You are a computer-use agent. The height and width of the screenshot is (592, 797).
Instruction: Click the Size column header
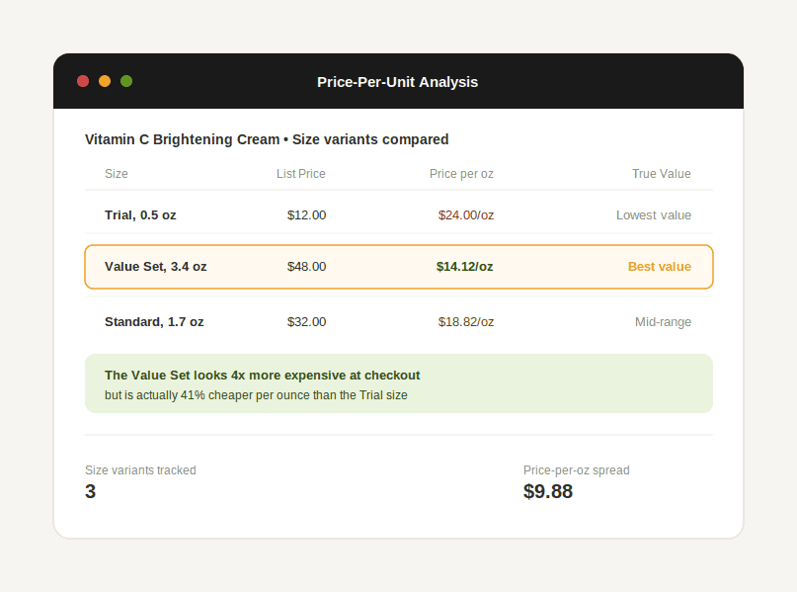click(117, 174)
